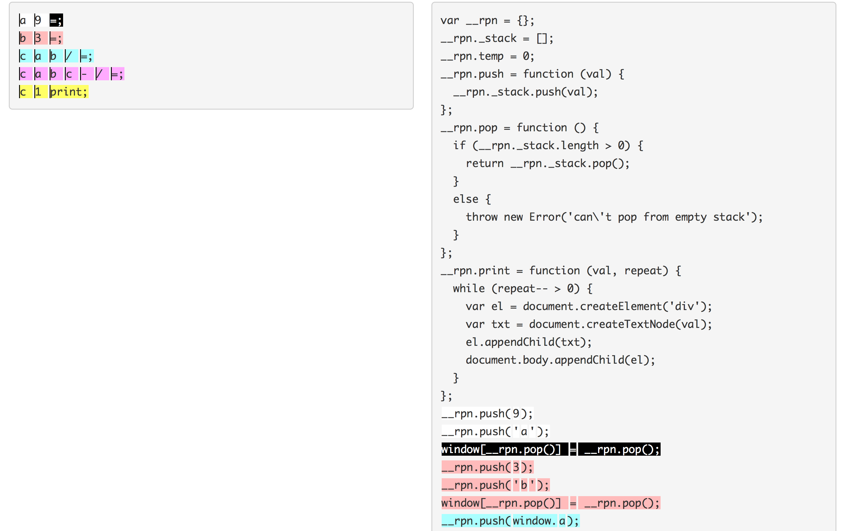Click the 'el.appendChild(txt);' line
The width and height of the screenshot is (854, 531).
click(529, 342)
